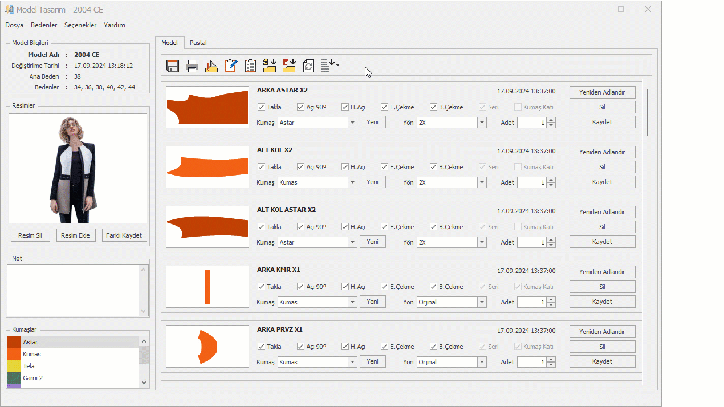This screenshot has height=407, width=724.
Task: Select the yellow Tela color swatch
Action: (x=14, y=366)
